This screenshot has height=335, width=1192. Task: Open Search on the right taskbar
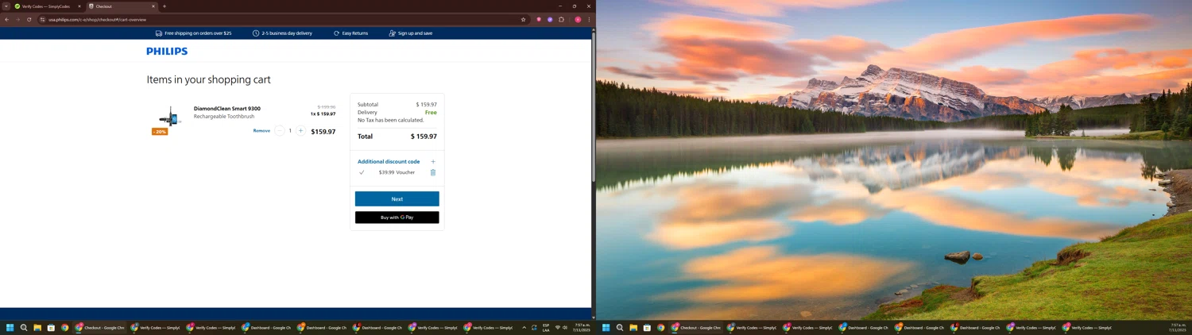(620, 327)
